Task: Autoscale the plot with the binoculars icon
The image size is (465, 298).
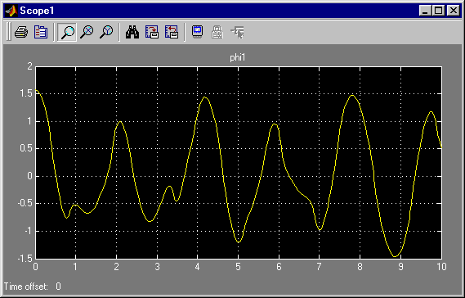Action: click(x=132, y=32)
